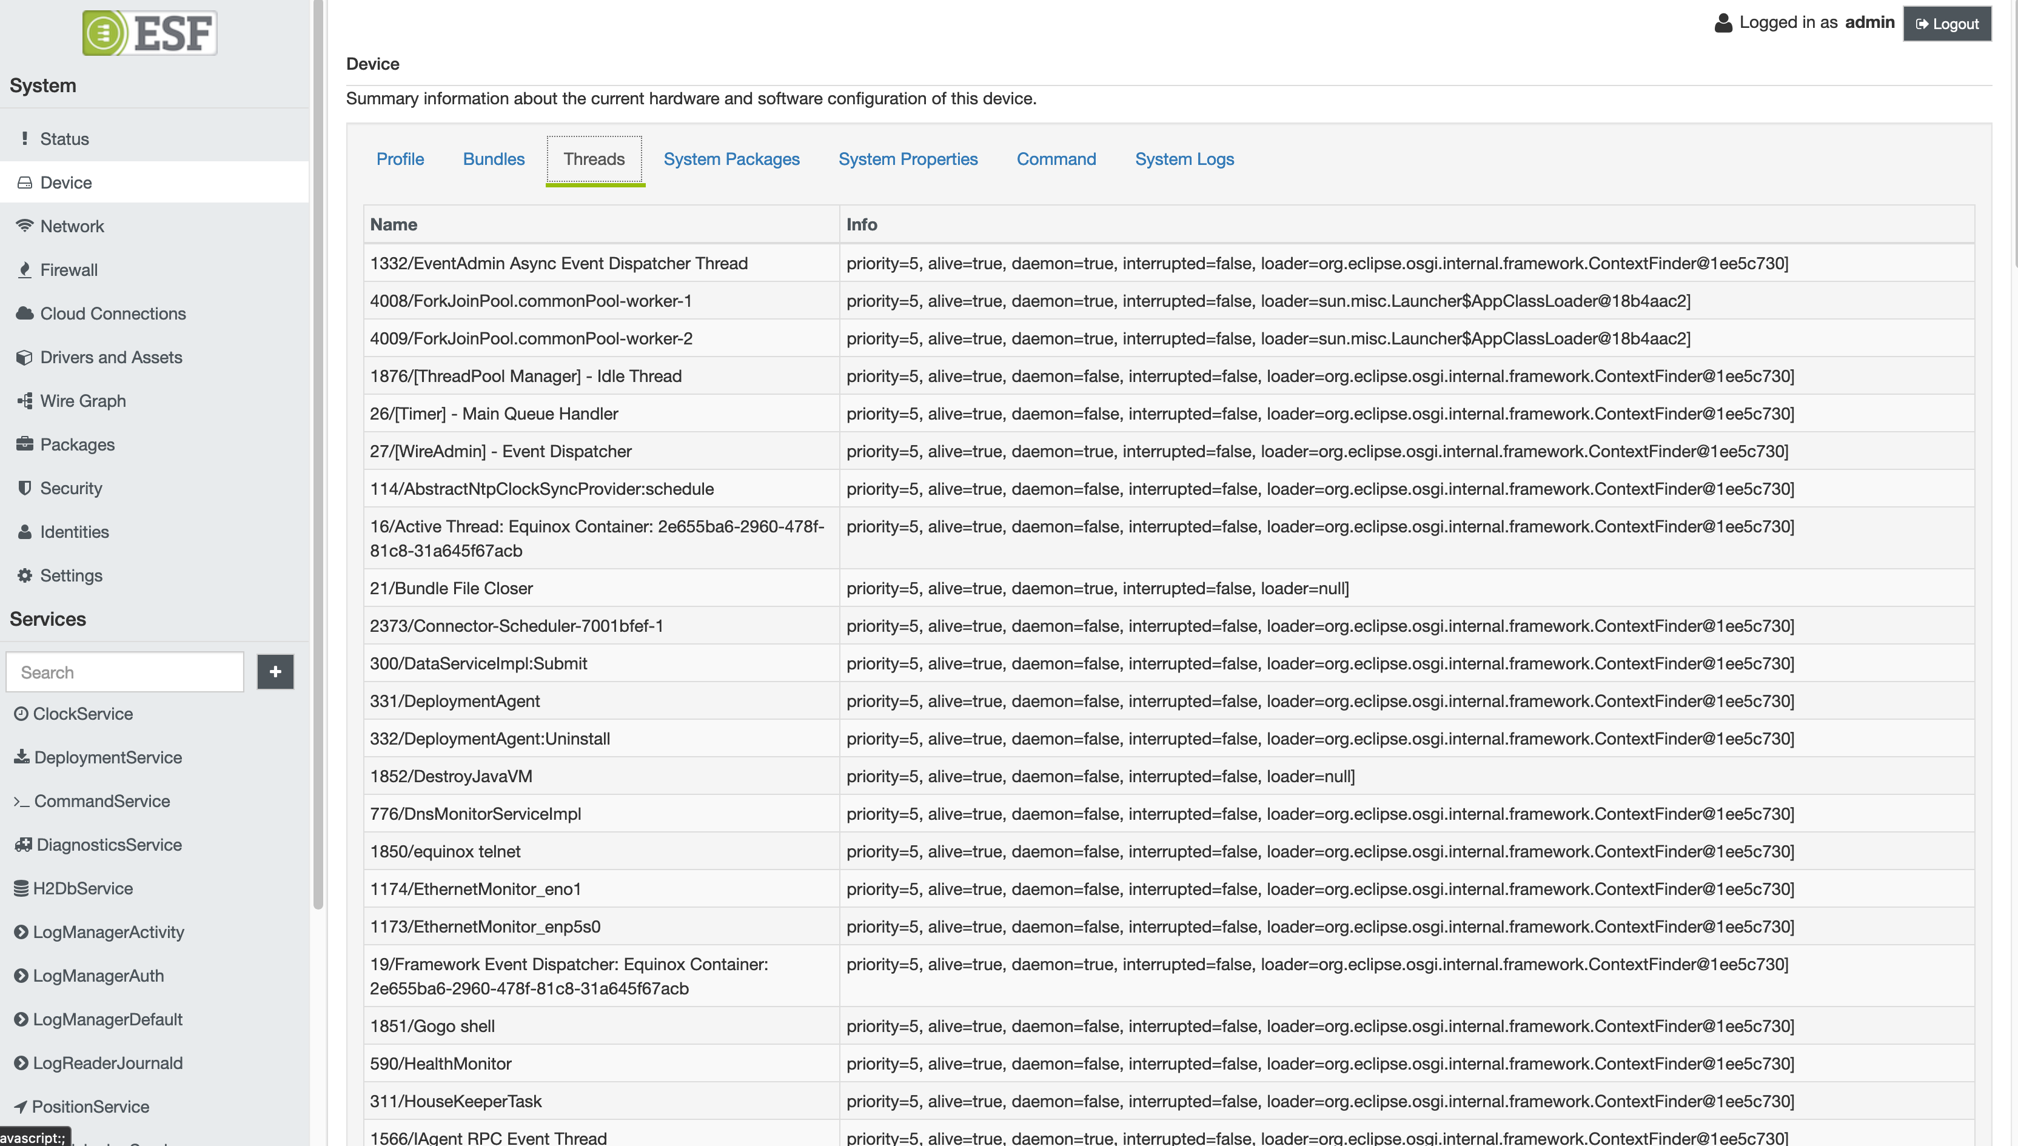
Task: Click the plus button beside Search
Action: (x=275, y=671)
